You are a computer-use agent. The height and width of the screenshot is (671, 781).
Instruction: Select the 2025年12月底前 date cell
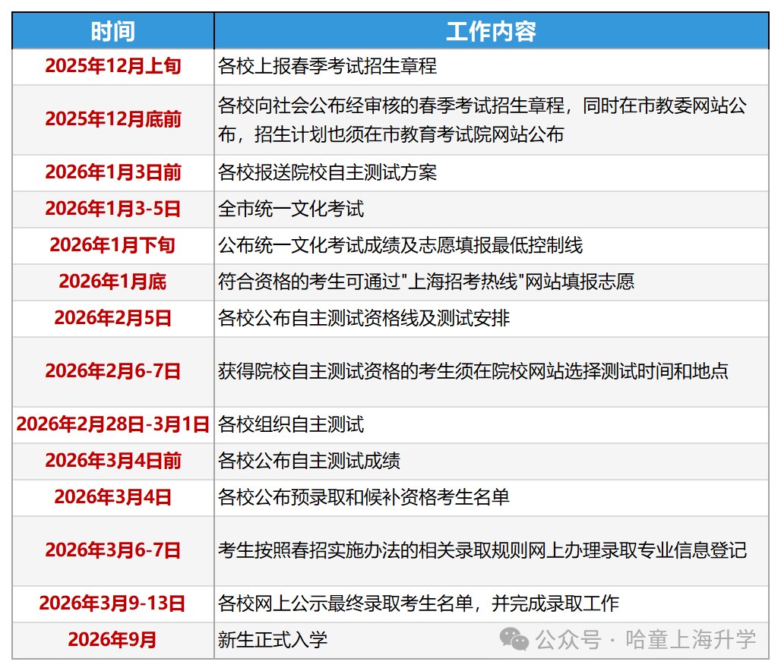click(113, 120)
